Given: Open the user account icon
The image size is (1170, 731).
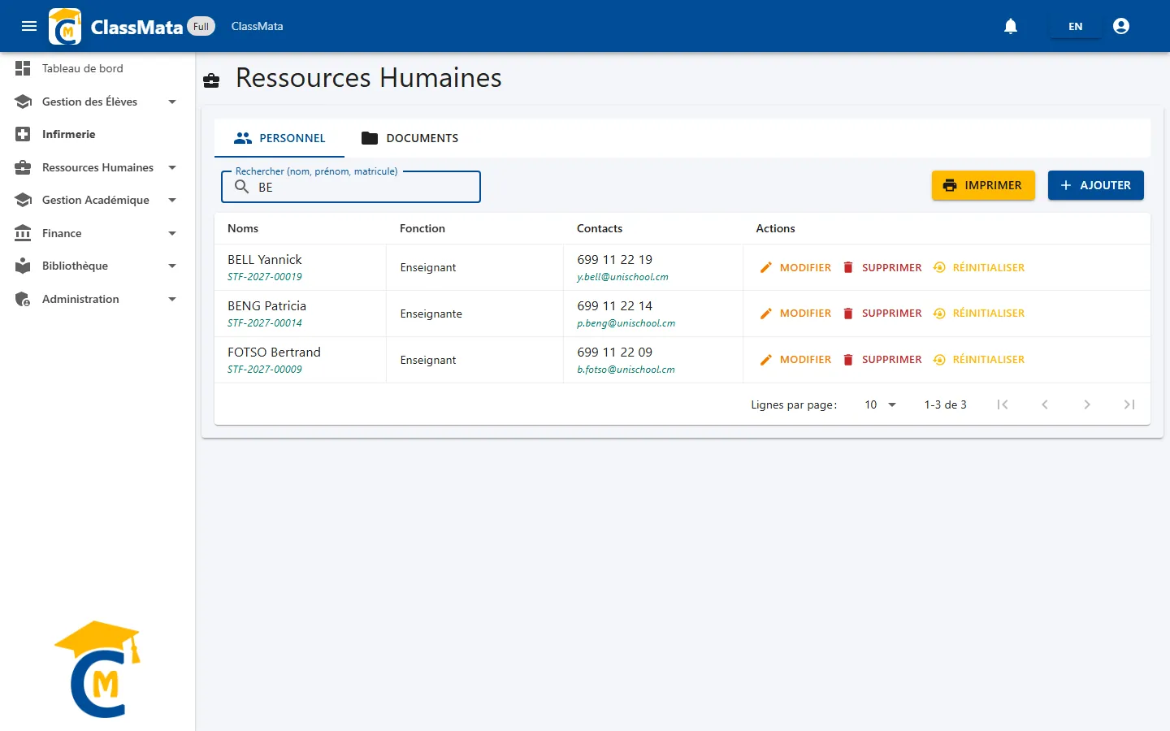Looking at the screenshot, I should tap(1121, 26).
